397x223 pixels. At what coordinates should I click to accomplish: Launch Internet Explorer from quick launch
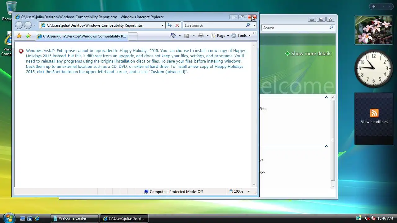(x=37, y=218)
